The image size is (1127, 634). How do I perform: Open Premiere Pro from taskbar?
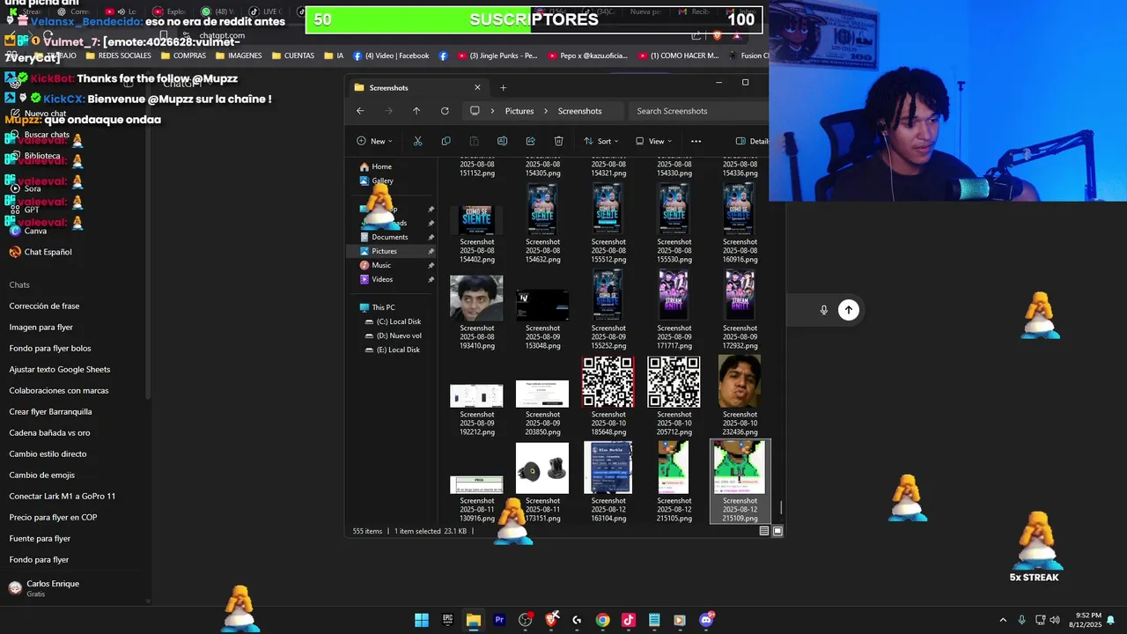[x=499, y=620]
